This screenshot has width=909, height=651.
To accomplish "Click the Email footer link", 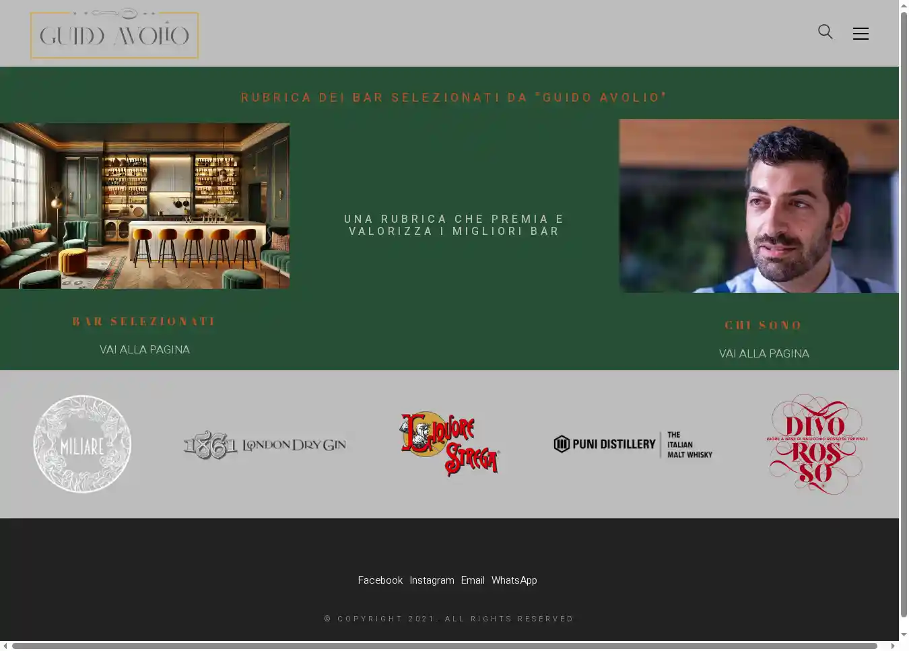I will click(x=473, y=580).
